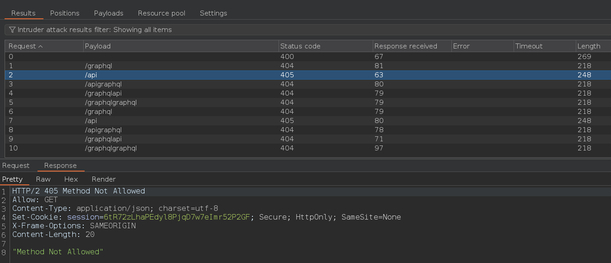Select request row 8 /apigraphql

tap(308, 130)
